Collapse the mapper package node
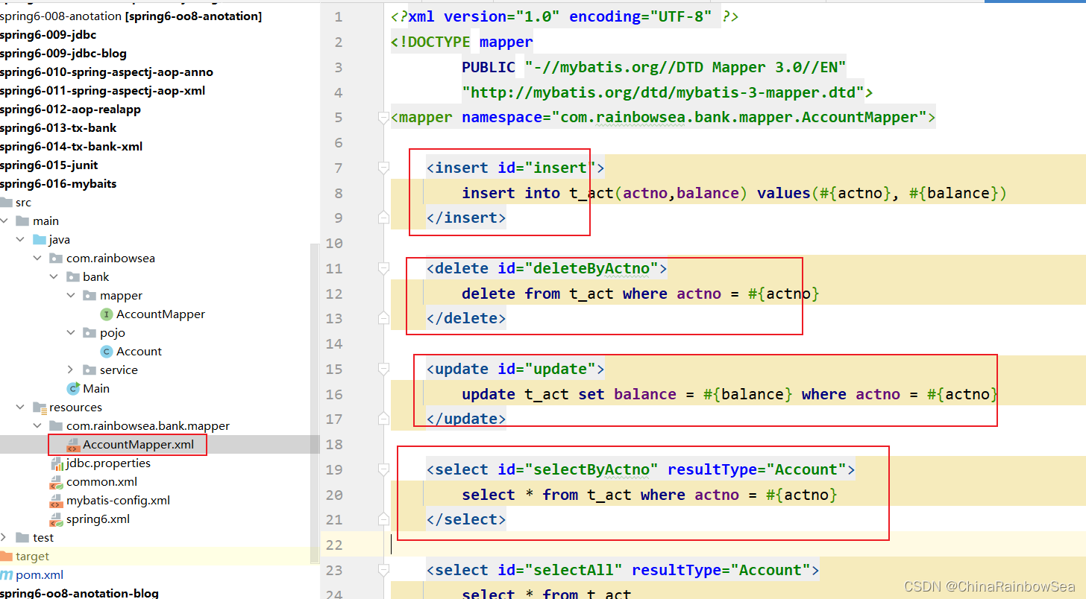 click(x=71, y=296)
